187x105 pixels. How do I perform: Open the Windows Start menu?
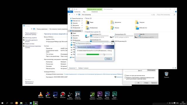(x=2, y=103)
